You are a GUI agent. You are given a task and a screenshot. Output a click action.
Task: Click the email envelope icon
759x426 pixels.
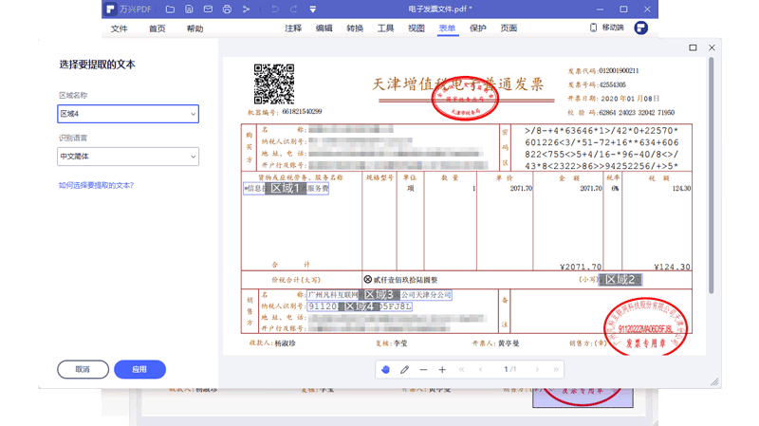coord(208,9)
